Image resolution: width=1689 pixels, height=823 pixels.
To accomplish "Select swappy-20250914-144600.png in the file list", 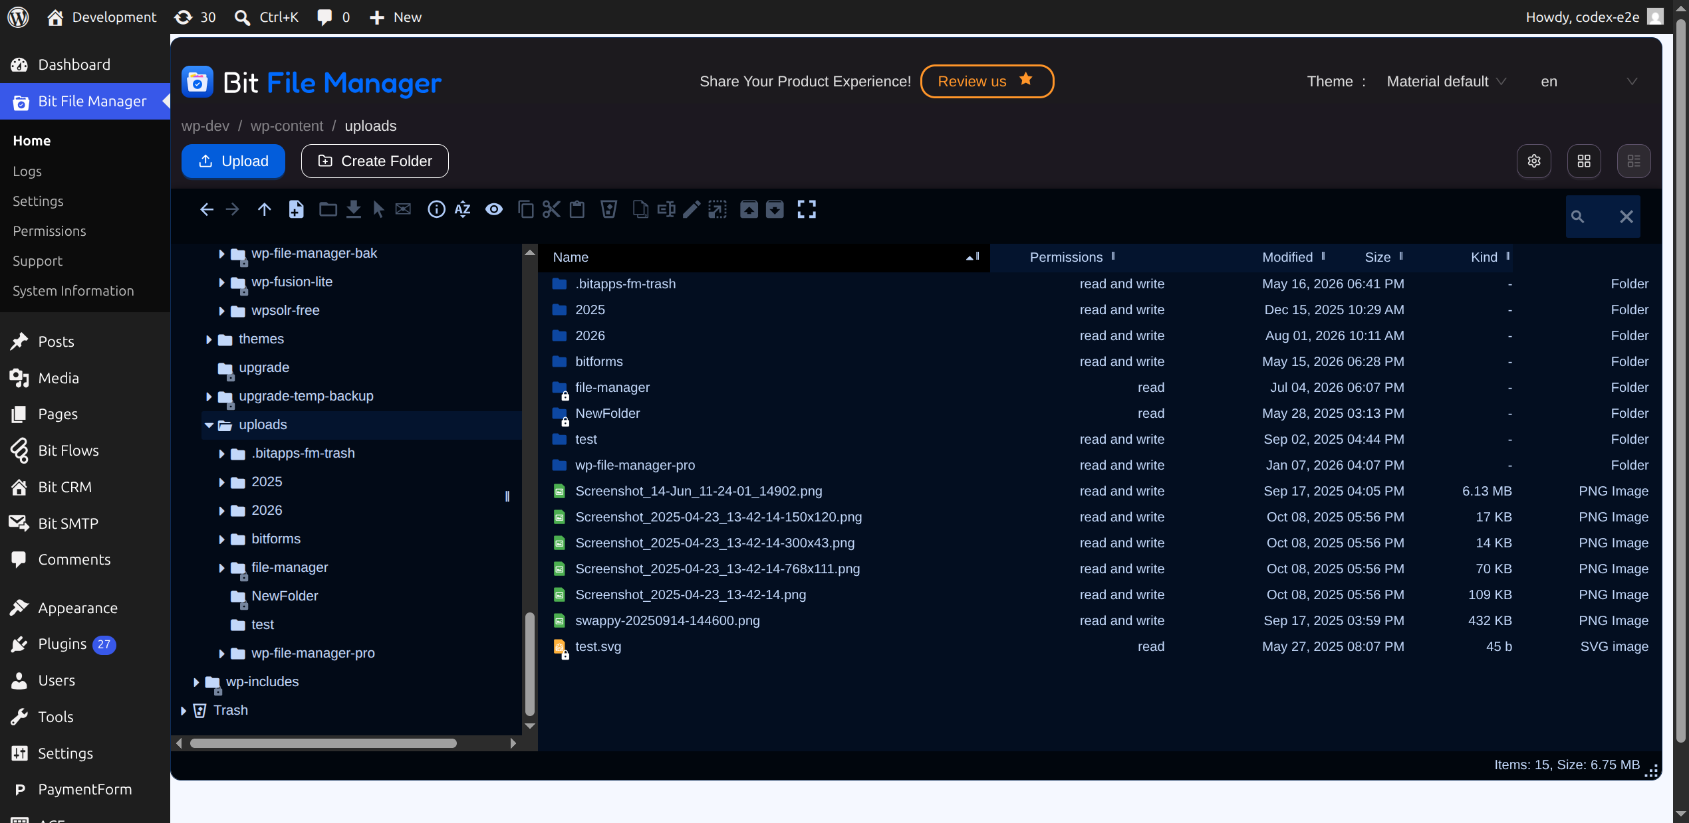I will (1100, 621).
